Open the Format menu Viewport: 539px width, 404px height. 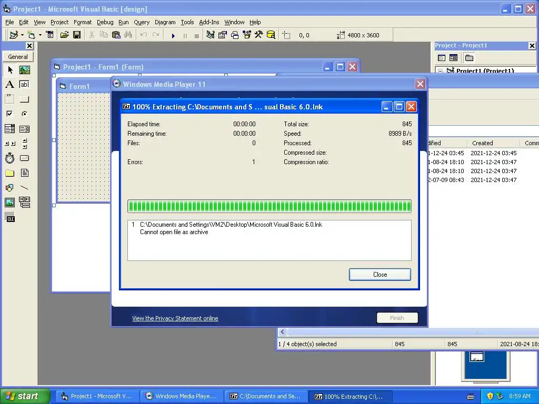(x=83, y=22)
